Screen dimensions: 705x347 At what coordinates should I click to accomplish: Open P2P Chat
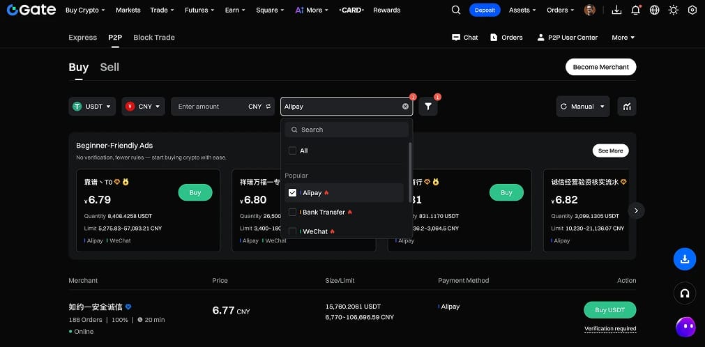point(465,38)
